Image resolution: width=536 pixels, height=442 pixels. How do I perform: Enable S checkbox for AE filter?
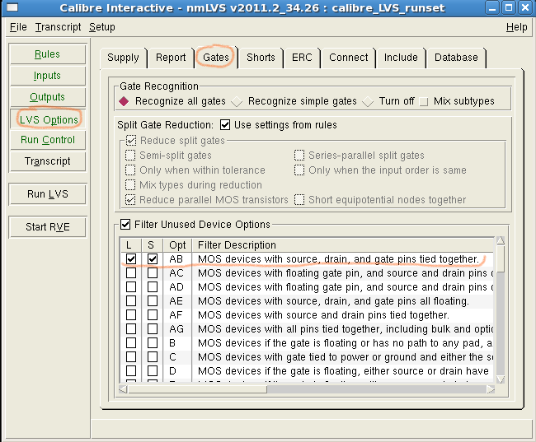coord(153,301)
